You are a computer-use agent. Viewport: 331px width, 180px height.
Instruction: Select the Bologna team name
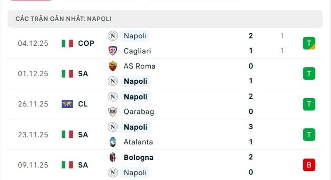[138, 157]
